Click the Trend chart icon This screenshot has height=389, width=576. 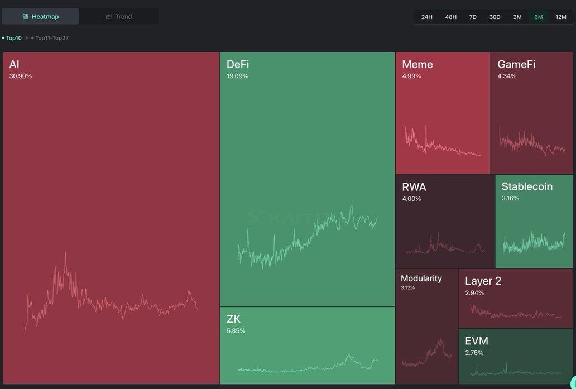point(109,17)
